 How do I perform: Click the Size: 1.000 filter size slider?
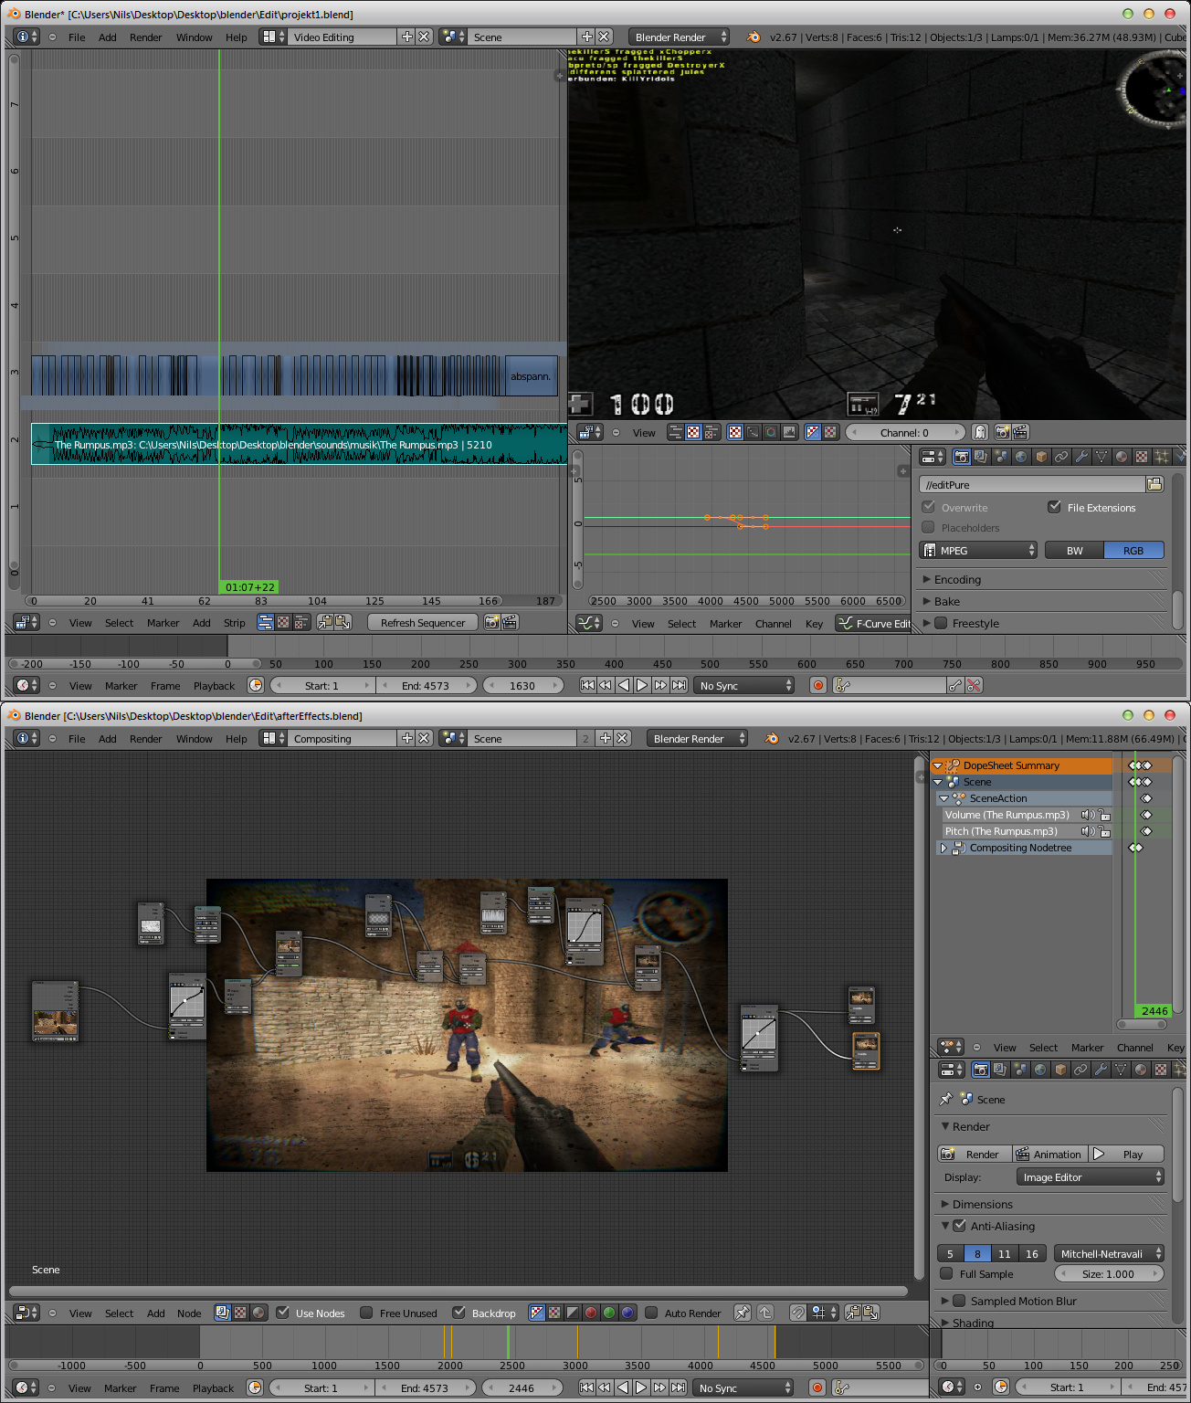coord(1109,1273)
